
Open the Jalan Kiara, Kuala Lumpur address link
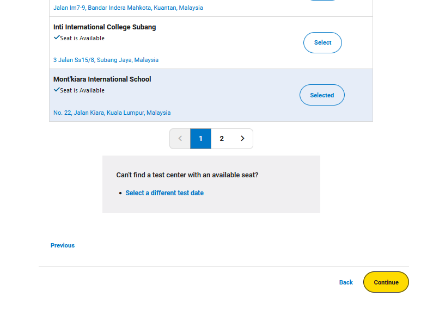[112, 113]
